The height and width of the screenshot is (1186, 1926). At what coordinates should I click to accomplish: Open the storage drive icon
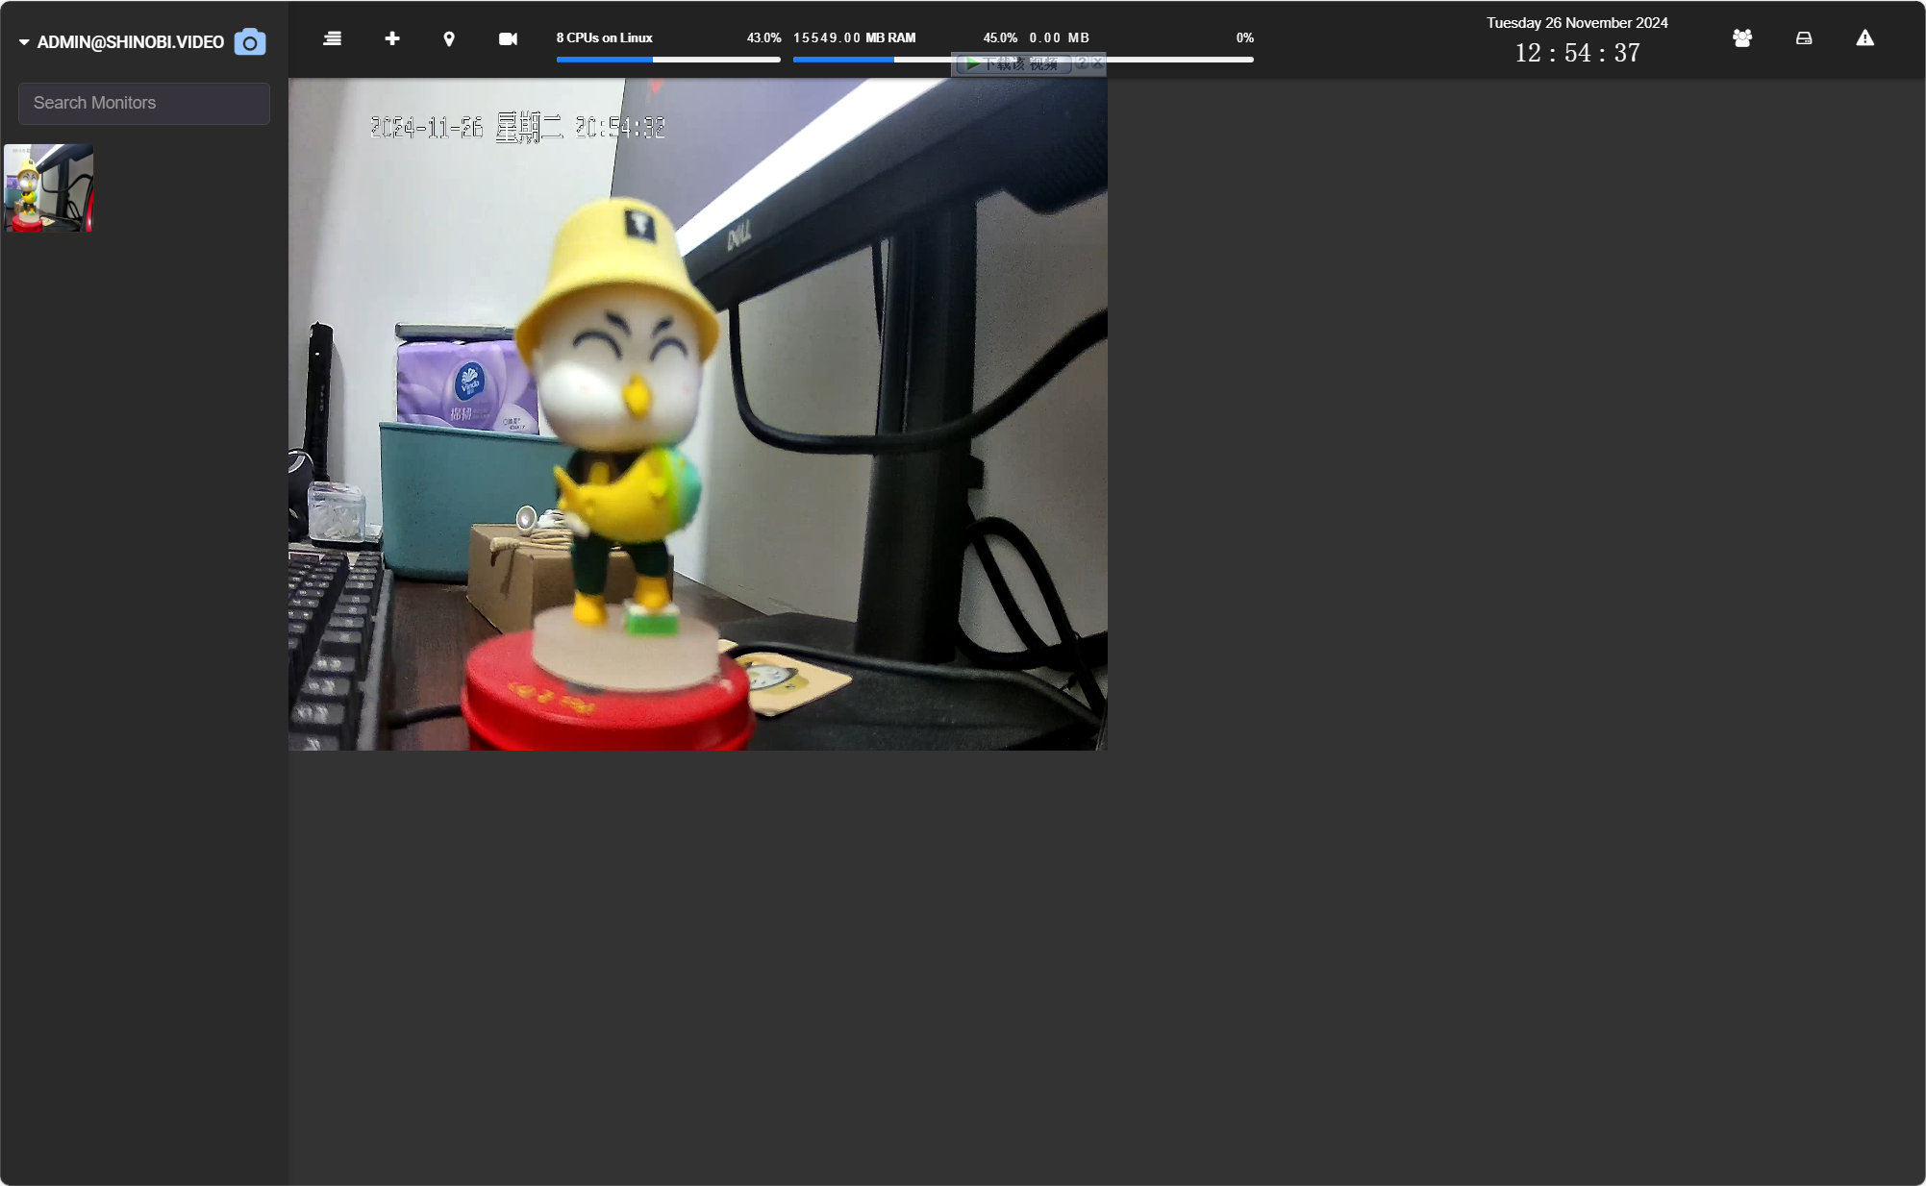click(x=1804, y=38)
